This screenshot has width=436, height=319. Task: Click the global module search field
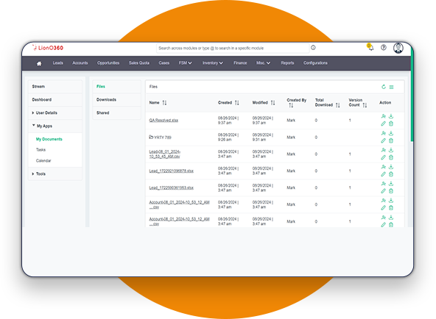click(233, 49)
